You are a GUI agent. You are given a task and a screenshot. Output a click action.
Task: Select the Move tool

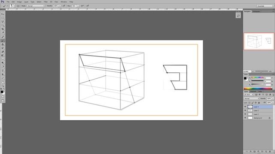[3, 14]
